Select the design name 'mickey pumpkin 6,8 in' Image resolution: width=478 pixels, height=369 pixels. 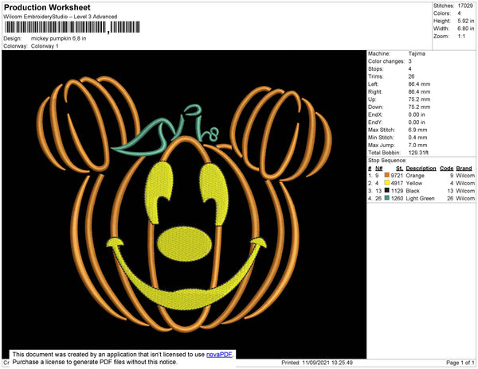click(x=58, y=39)
